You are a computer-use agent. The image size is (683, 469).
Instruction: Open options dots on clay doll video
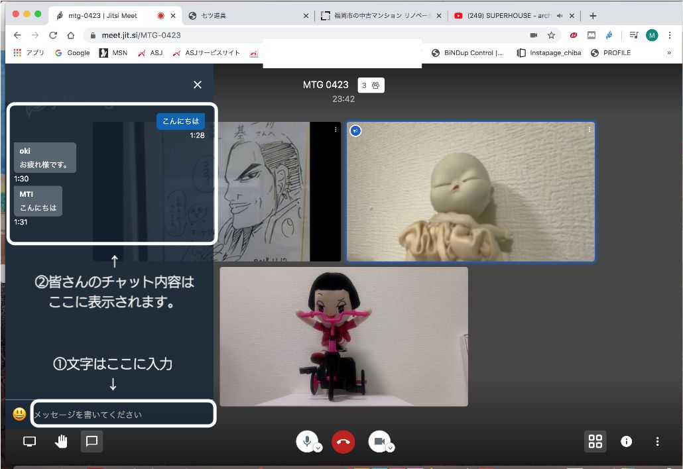[589, 129]
